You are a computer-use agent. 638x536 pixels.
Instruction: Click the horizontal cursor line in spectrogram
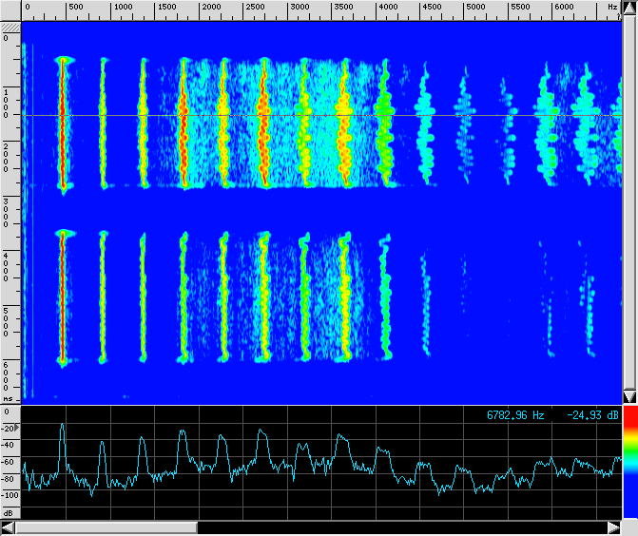[285, 116]
